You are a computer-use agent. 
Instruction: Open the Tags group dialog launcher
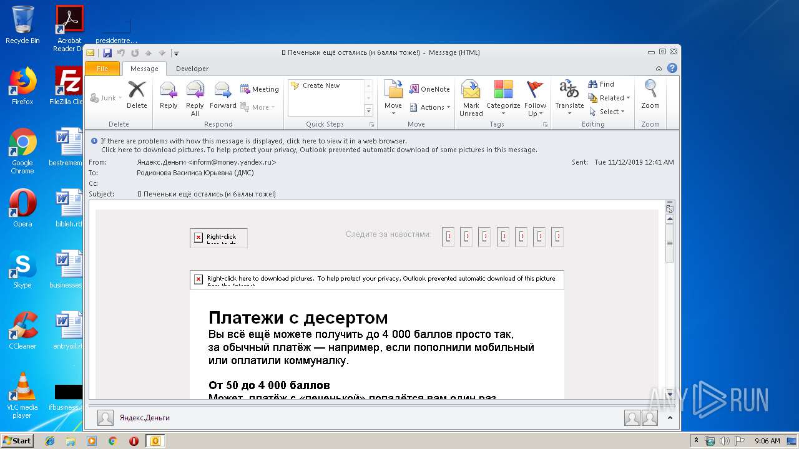[x=545, y=125]
